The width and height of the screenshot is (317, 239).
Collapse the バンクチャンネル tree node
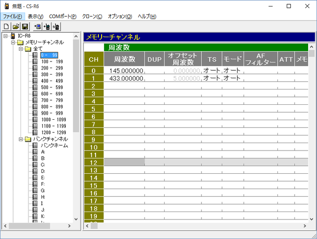coord(21,139)
